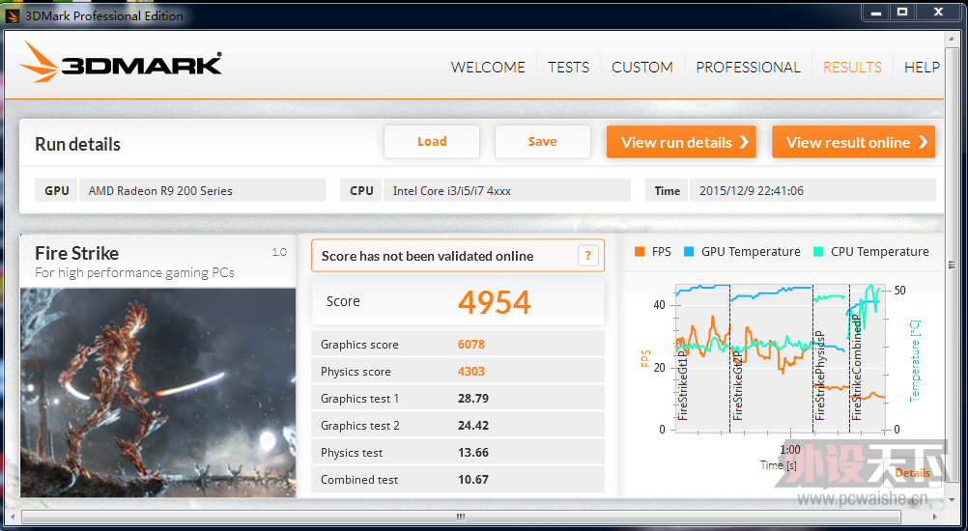Click the vertical scrollbar up arrow
This screenshot has width=968, height=531.
pos(952,40)
